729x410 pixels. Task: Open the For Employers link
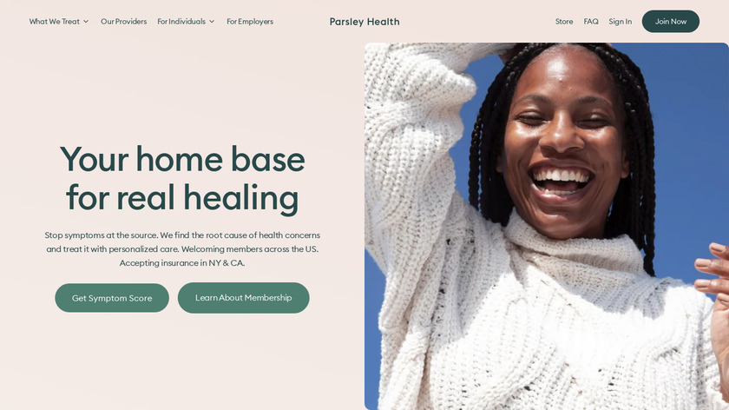coord(250,22)
